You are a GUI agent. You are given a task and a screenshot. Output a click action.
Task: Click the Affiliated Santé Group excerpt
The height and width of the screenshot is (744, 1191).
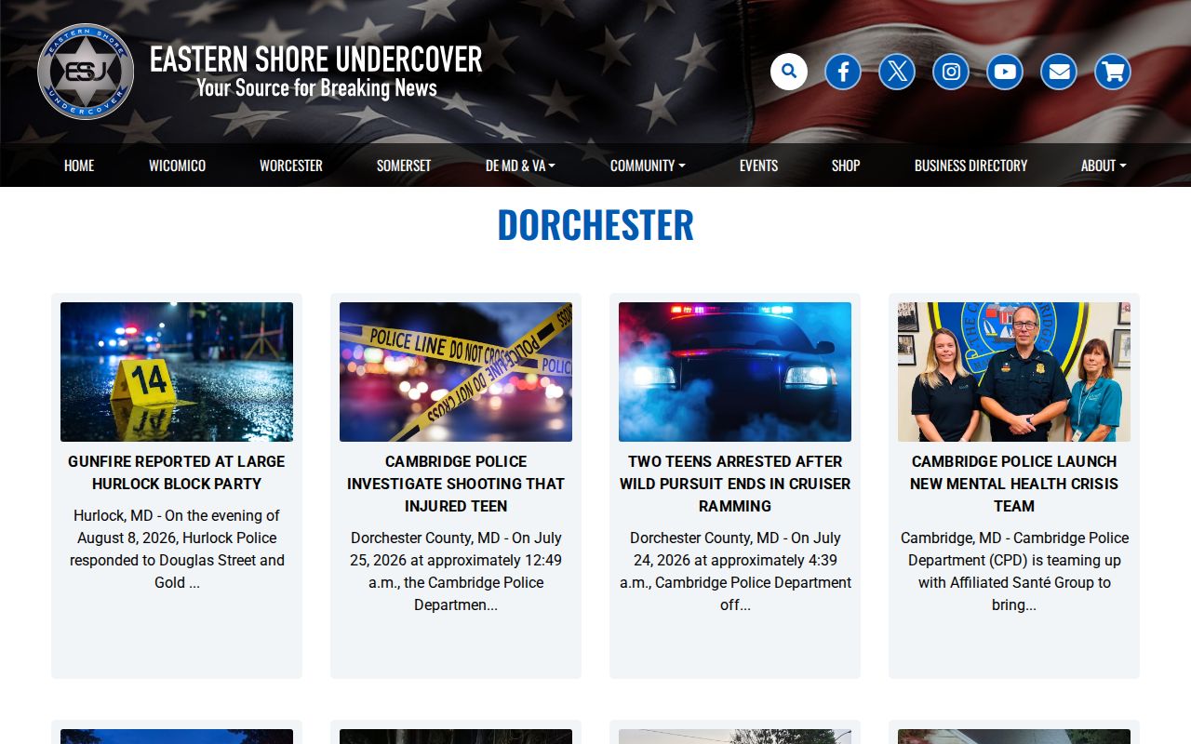click(x=1014, y=571)
